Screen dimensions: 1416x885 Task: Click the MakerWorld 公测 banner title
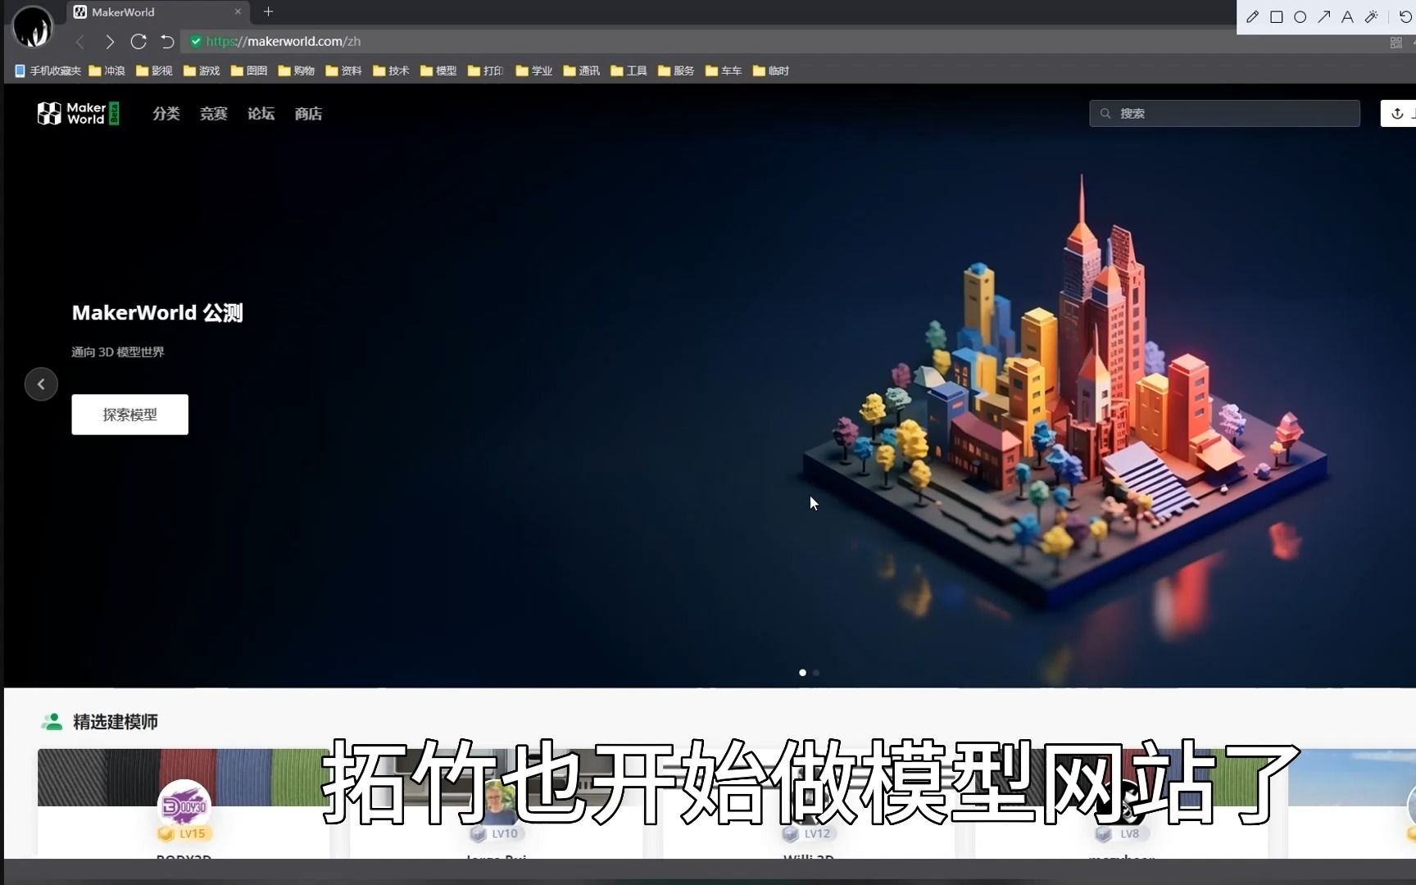click(x=157, y=313)
